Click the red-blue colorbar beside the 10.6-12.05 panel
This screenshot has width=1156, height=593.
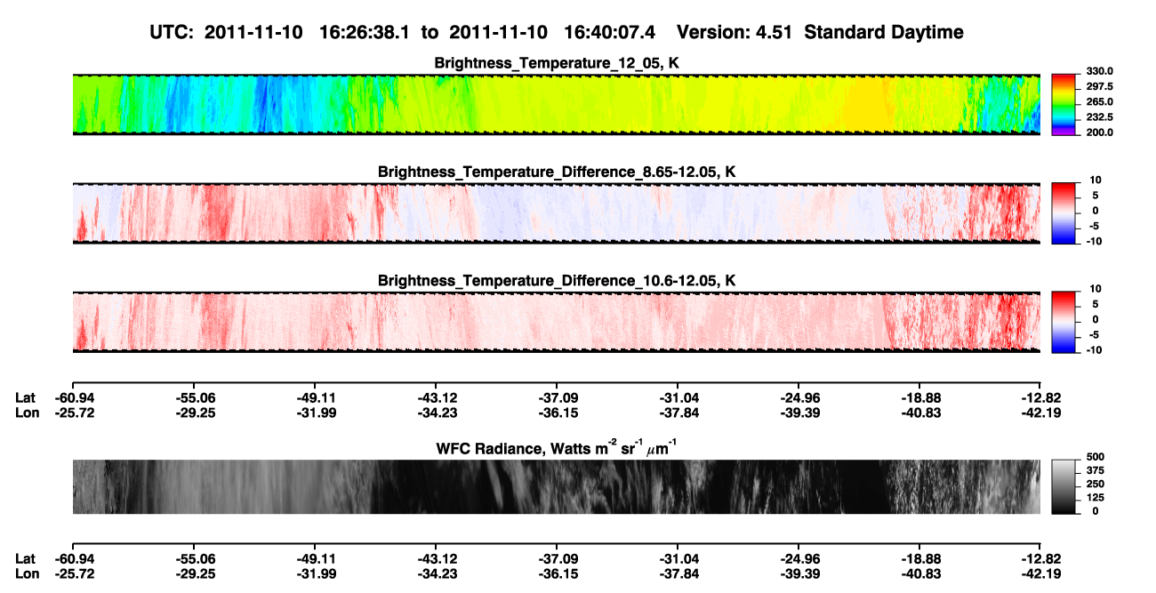tap(1064, 322)
